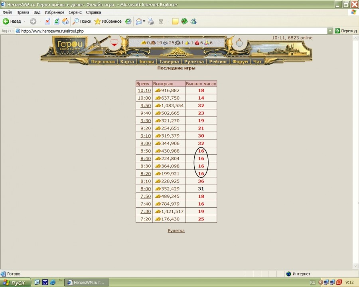Image resolution: width=359 pixels, height=287 pixels.
Task: Click the HeroesWM.ru taskbar window button
Action: 87,283
